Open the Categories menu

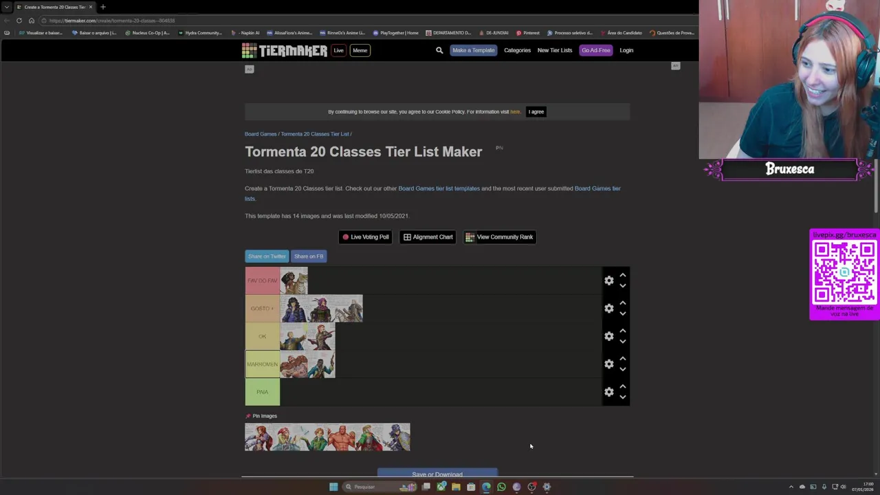coord(517,50)
